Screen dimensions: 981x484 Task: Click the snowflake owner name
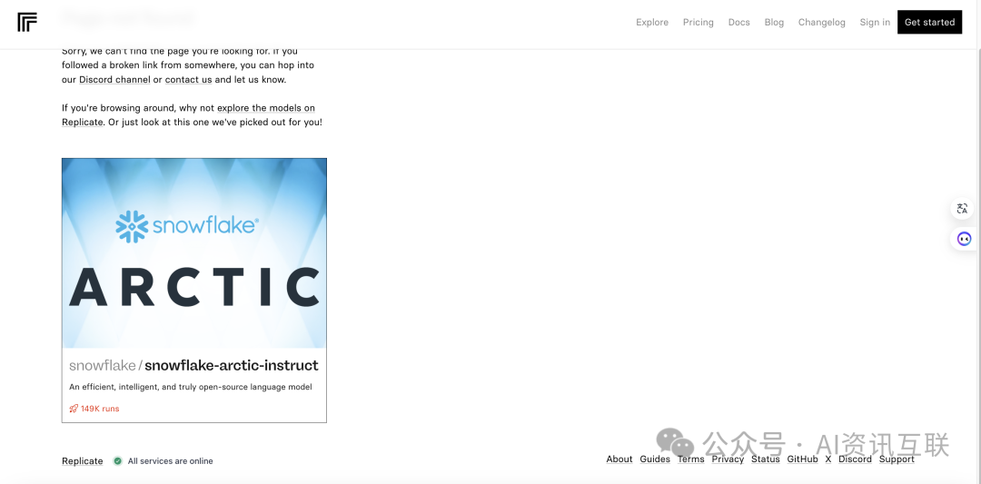point(102,365)
